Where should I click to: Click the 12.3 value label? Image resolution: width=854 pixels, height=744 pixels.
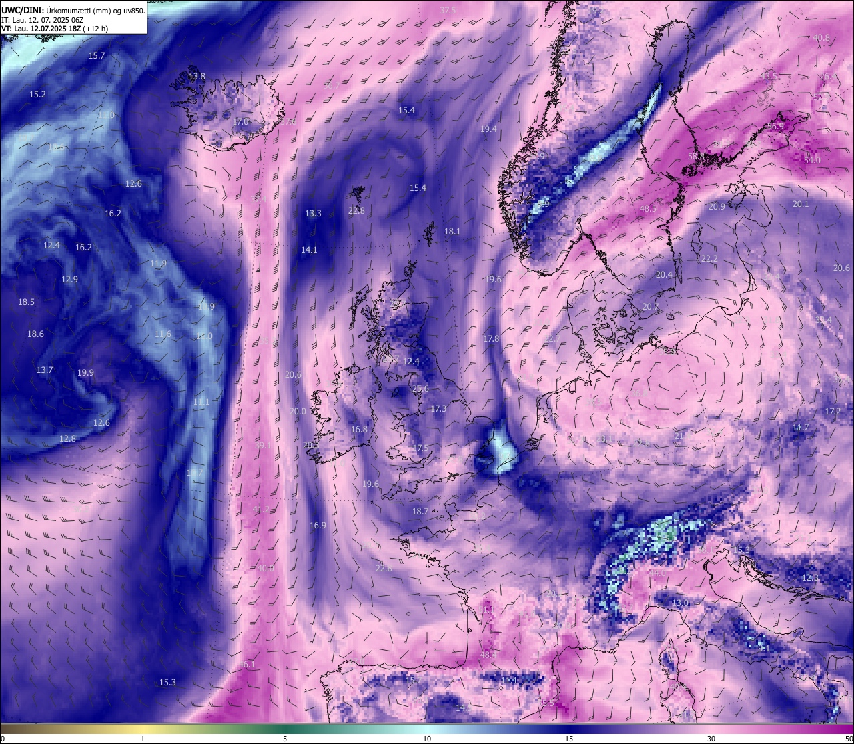tap(809, 578)
